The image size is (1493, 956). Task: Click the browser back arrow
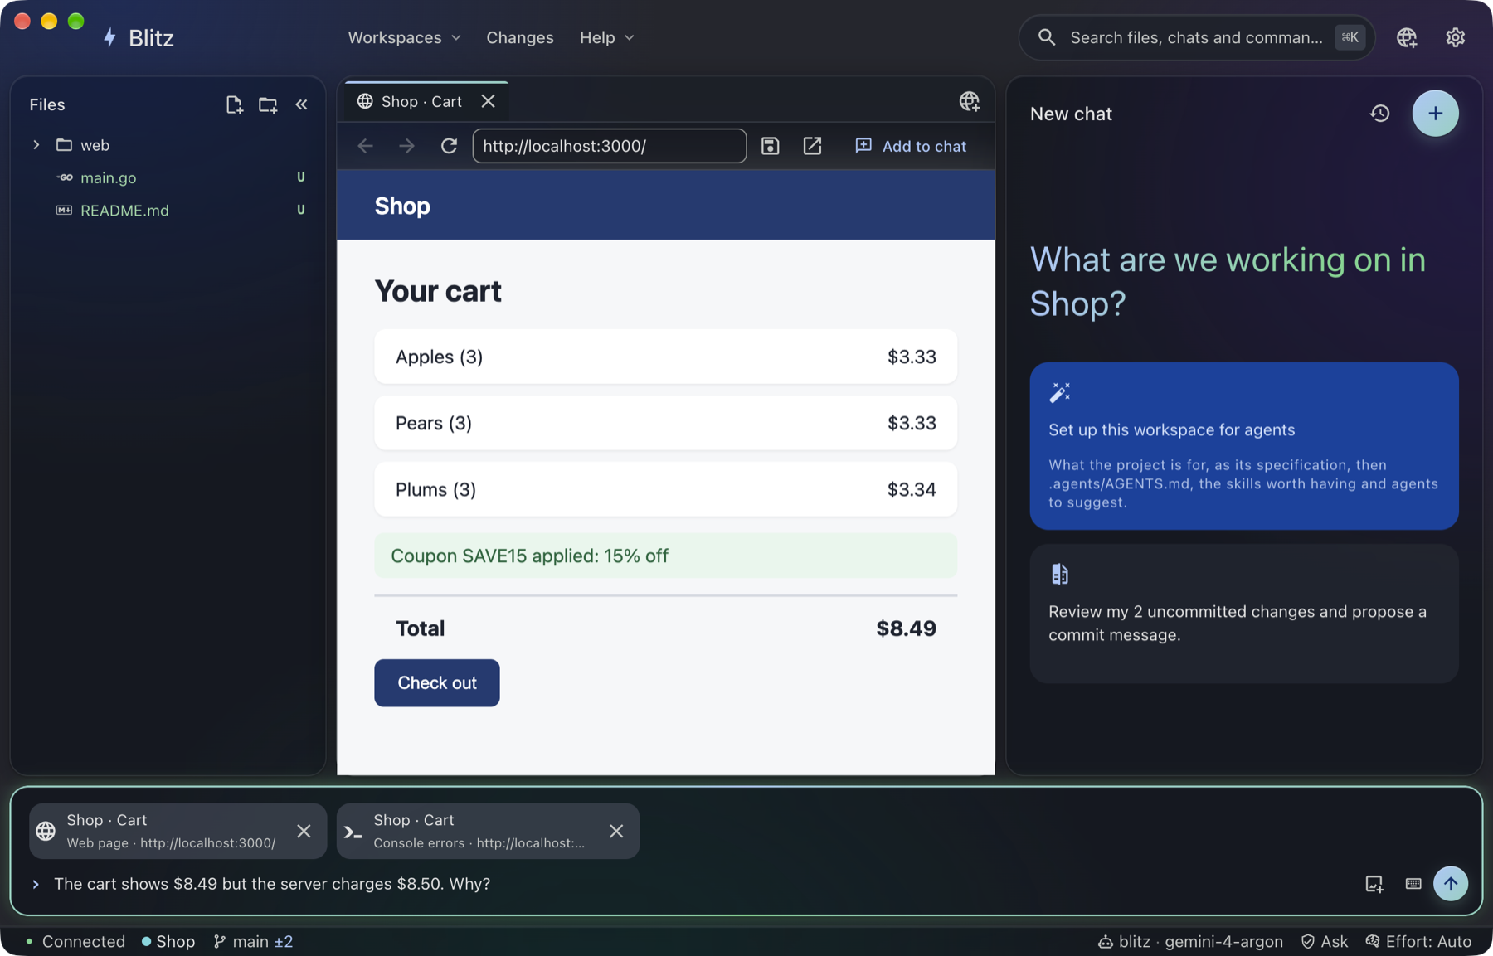[x=365, y=146]
